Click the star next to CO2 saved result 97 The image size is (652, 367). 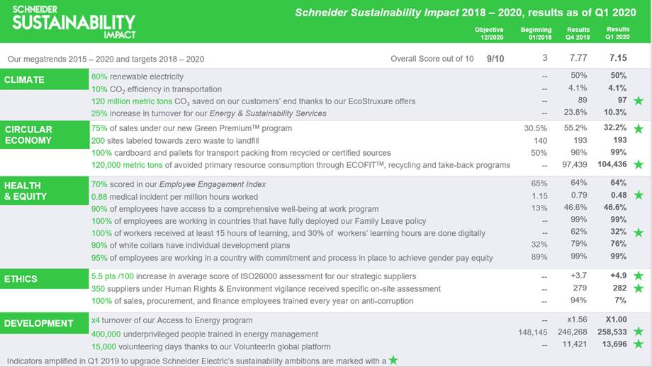pos(638,101)
